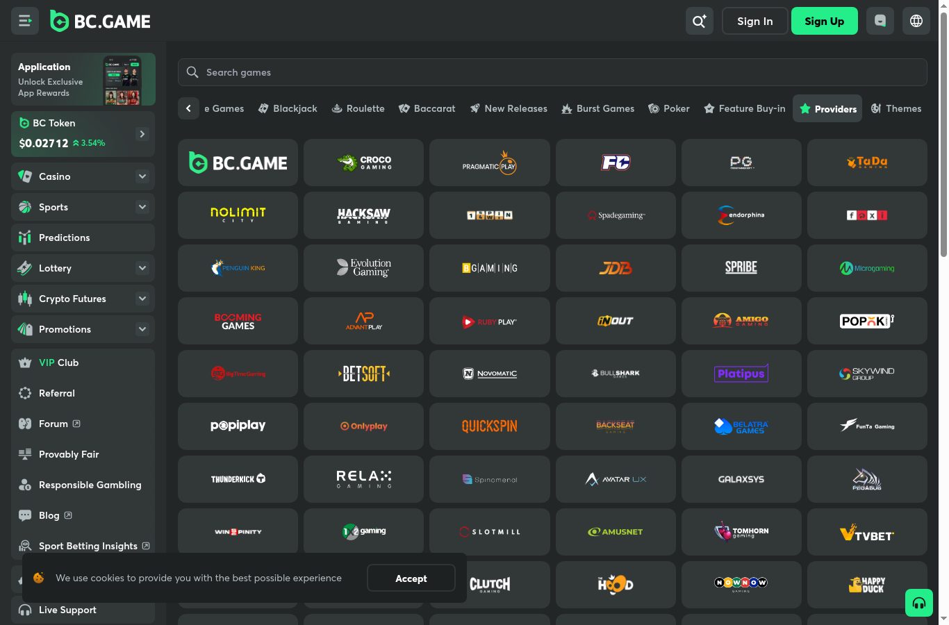The image size is (949, 625).
Task: Open the PG provider tile
Action: [x=741, y=162]
